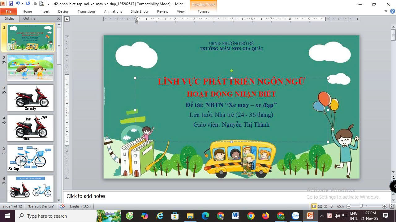The height and width of the screenshot is (222, 396).
Task: Click the spell check icon in the status bar
Action: pyautogui.click(x=62, y=206)
